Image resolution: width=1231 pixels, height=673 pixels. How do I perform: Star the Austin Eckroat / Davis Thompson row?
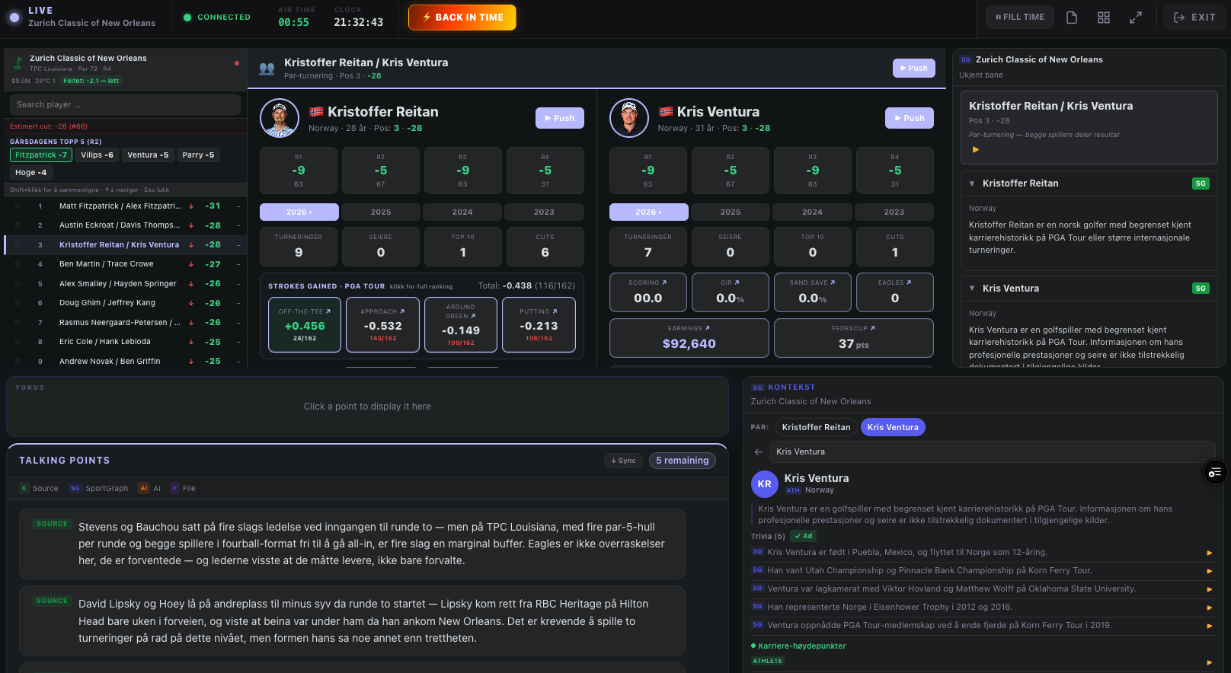(18, 225)
